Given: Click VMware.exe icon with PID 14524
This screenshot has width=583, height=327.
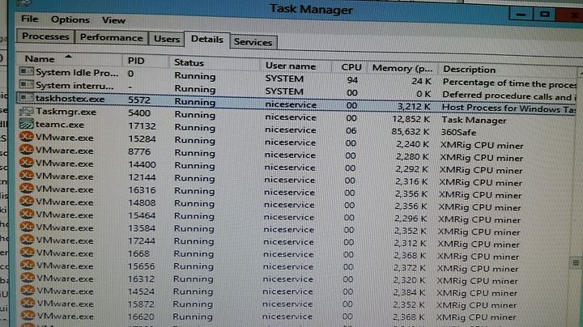Looking at the screenshot, I should point(28,291).
